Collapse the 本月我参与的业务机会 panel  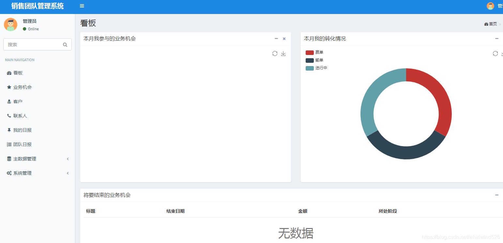point(276,38)
